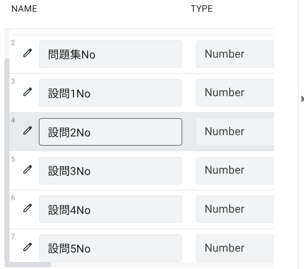Expand the side panel using the arrow
The height and width of the screenshot is (269, 304).
(x=302, y=99)
